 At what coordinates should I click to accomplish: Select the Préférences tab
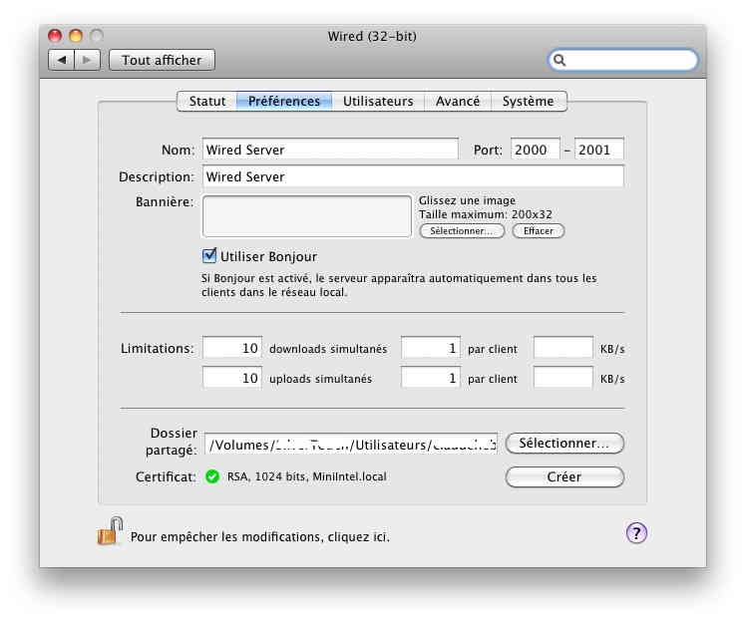(284, 102)
